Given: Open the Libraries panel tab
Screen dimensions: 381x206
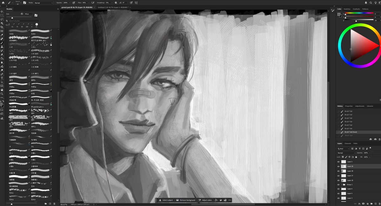Looking at the screenshot, I should point(370,106).
